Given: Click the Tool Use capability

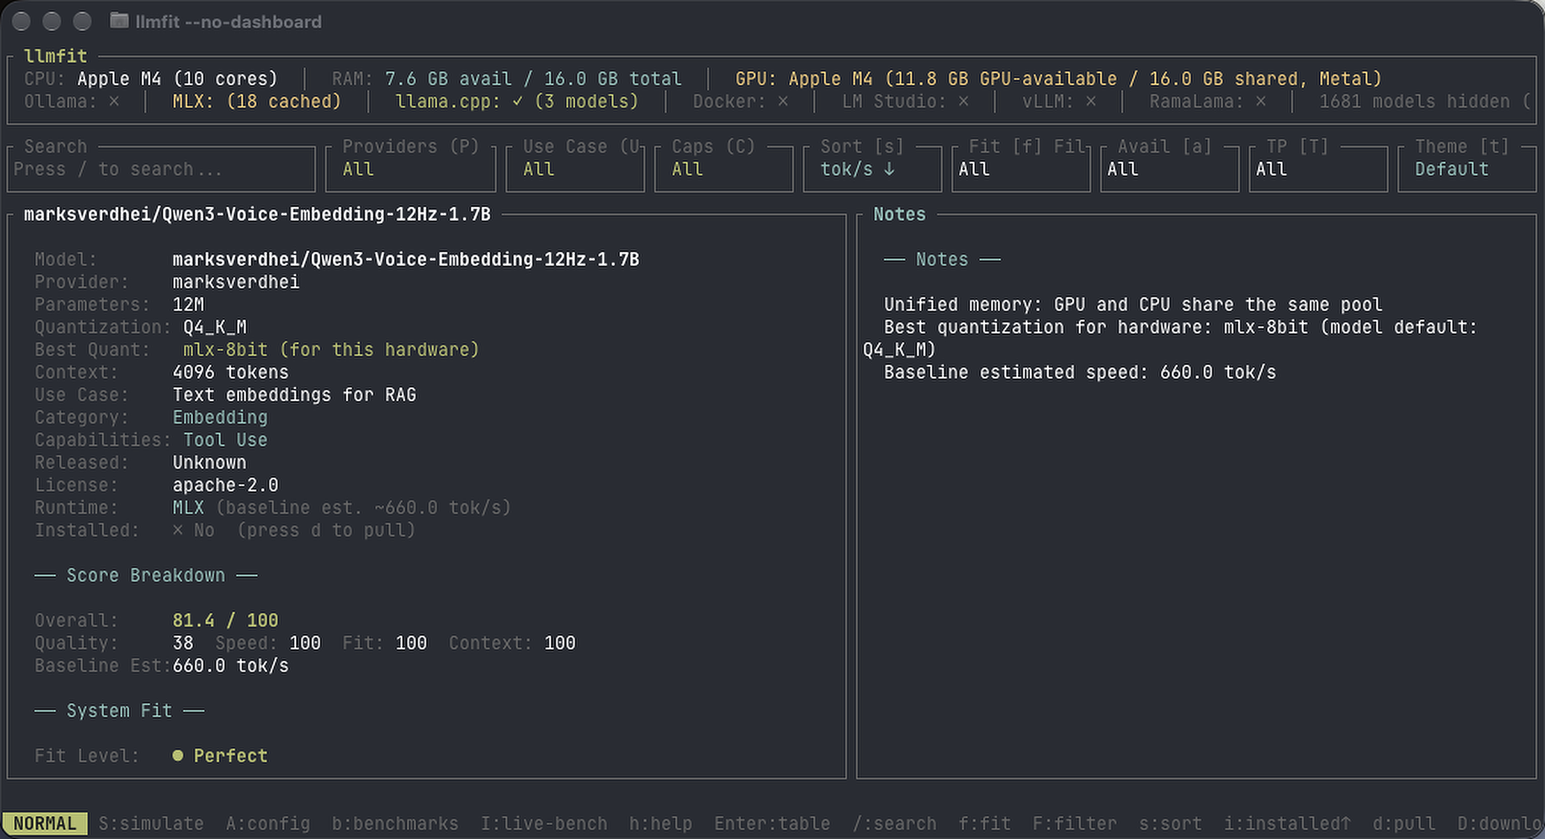Looking at the screenshot, I should click(225, 440).
